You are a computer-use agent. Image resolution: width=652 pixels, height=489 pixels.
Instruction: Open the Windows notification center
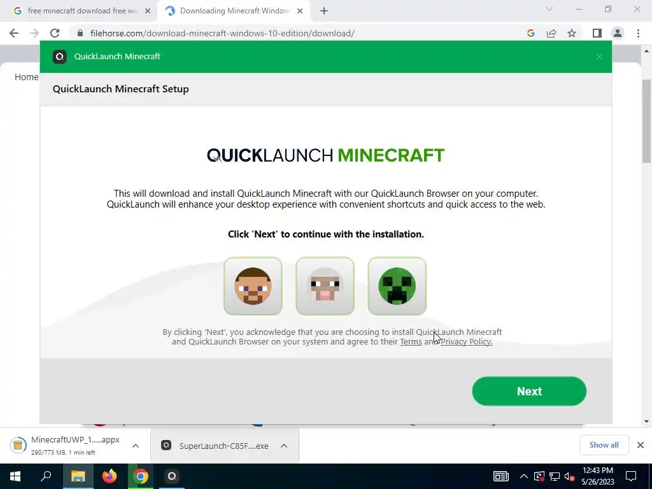click(x=631, y=476)
